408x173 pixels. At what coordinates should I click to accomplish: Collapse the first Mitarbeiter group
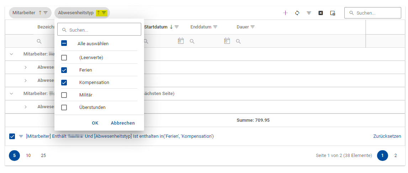pos(11,54)
